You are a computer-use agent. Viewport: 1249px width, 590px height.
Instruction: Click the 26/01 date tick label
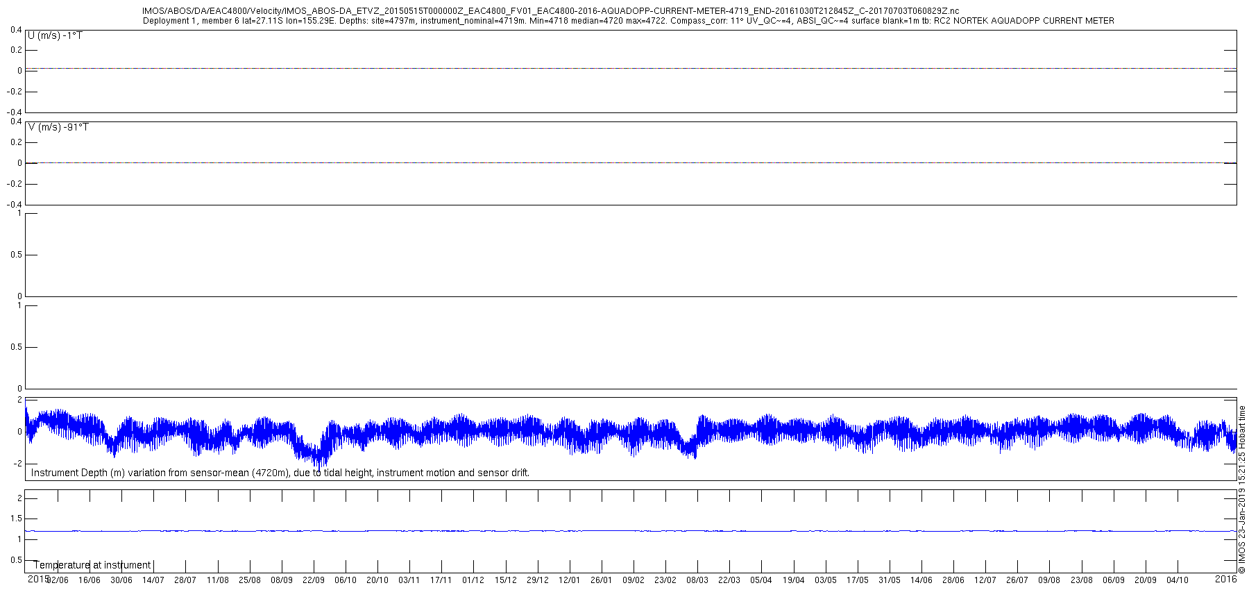(x=602, y=580)
